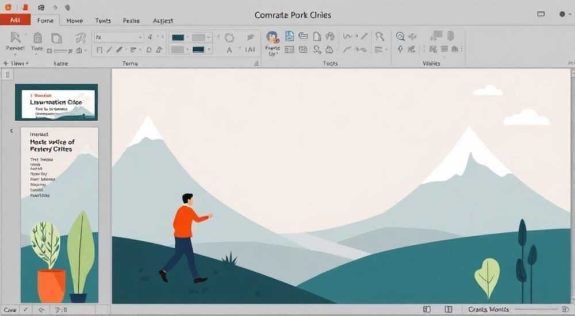Select the dark navy swatch, bottom row
The image size is (575, 316).
point(198,49)
